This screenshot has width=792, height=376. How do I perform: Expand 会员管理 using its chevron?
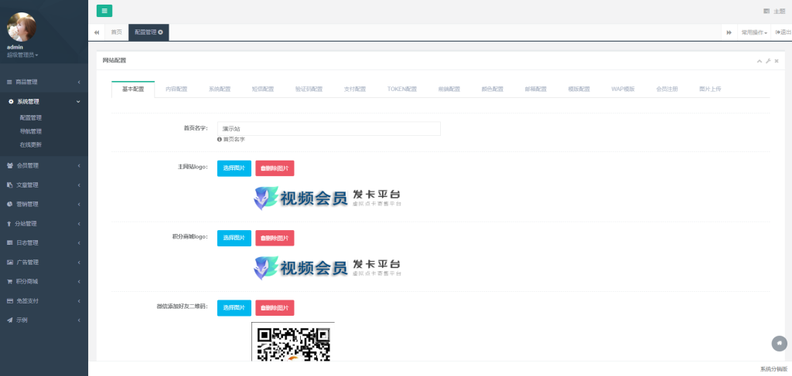point(79,165)
